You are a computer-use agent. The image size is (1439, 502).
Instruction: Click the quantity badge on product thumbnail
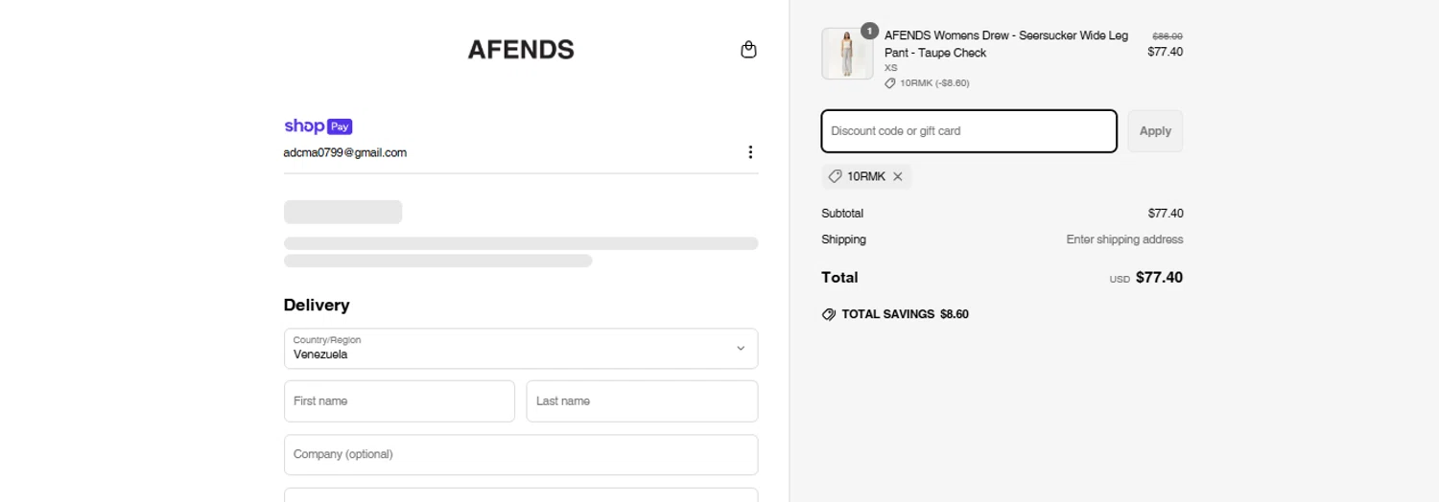(869, 31)
